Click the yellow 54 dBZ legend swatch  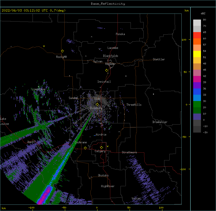197,54
